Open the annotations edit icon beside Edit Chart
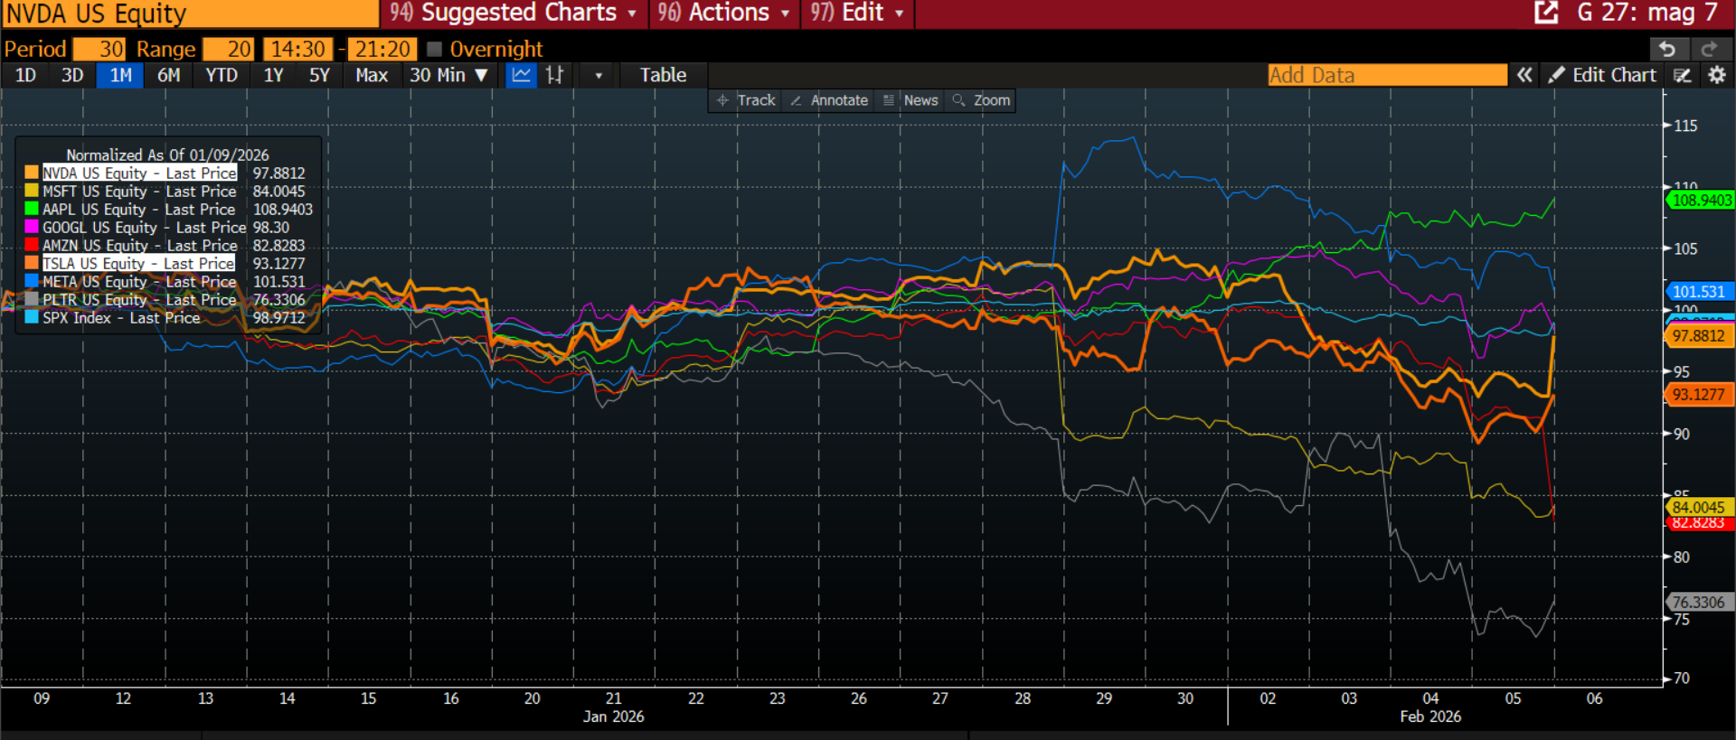 (1682, 75)
